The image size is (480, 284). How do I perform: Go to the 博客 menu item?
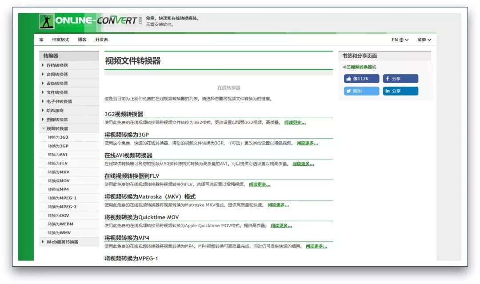pos(81,40)
